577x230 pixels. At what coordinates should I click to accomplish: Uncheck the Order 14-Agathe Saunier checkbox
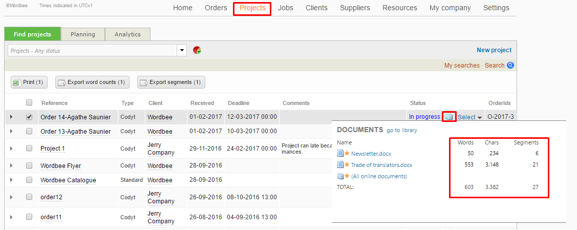pyautogui.click(x=29, y=117)
